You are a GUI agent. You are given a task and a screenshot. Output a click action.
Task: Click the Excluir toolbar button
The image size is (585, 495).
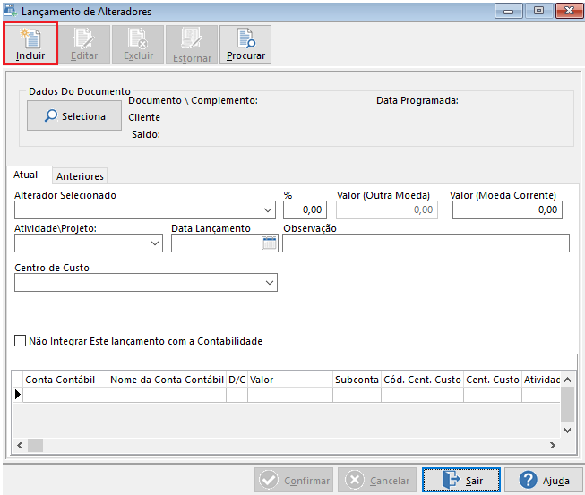[138, 45]
